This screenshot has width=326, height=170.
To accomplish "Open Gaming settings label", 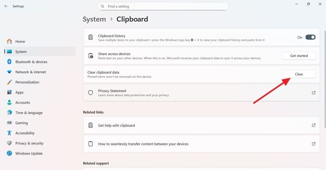I will tap(21, 123).
